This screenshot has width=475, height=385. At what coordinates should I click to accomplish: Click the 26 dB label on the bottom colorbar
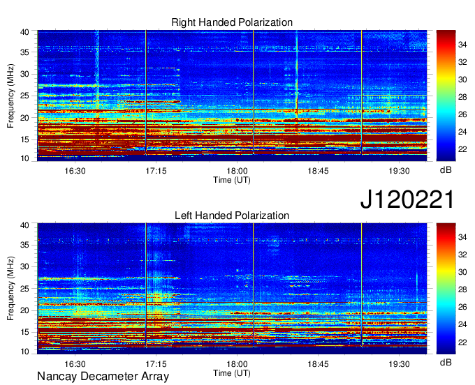(x=462, y=307)
